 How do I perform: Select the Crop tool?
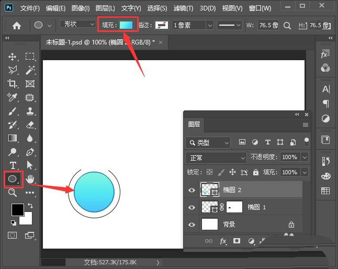[13, 84]
